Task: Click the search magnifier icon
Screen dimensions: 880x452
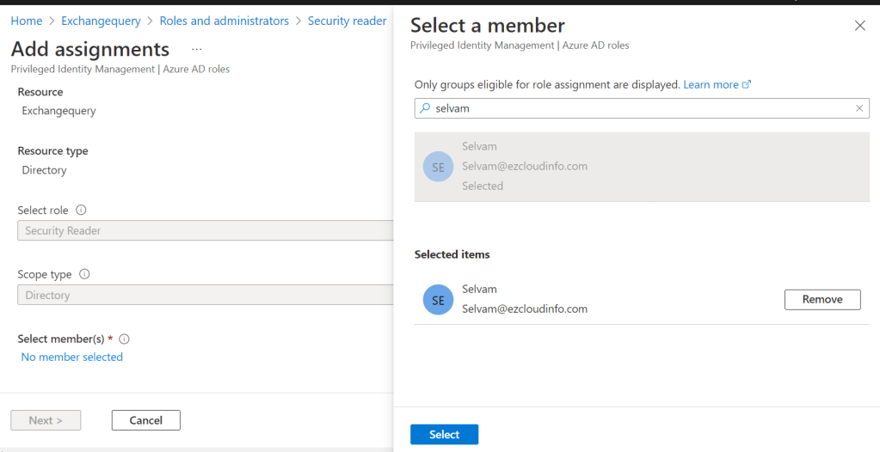Action: [x=425, y=108]
